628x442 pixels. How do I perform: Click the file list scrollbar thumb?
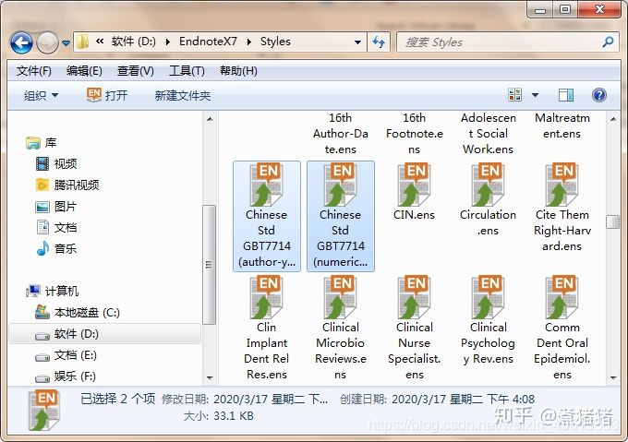613,221
